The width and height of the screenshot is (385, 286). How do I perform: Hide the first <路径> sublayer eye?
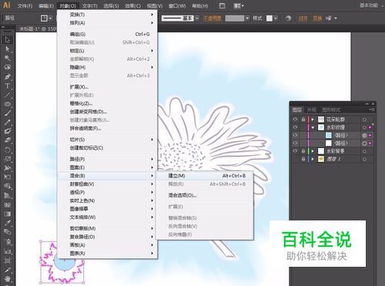pyautogui.click(x=295, y=135)
